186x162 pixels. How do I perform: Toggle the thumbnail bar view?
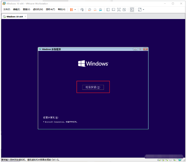(x=113, y=10)
